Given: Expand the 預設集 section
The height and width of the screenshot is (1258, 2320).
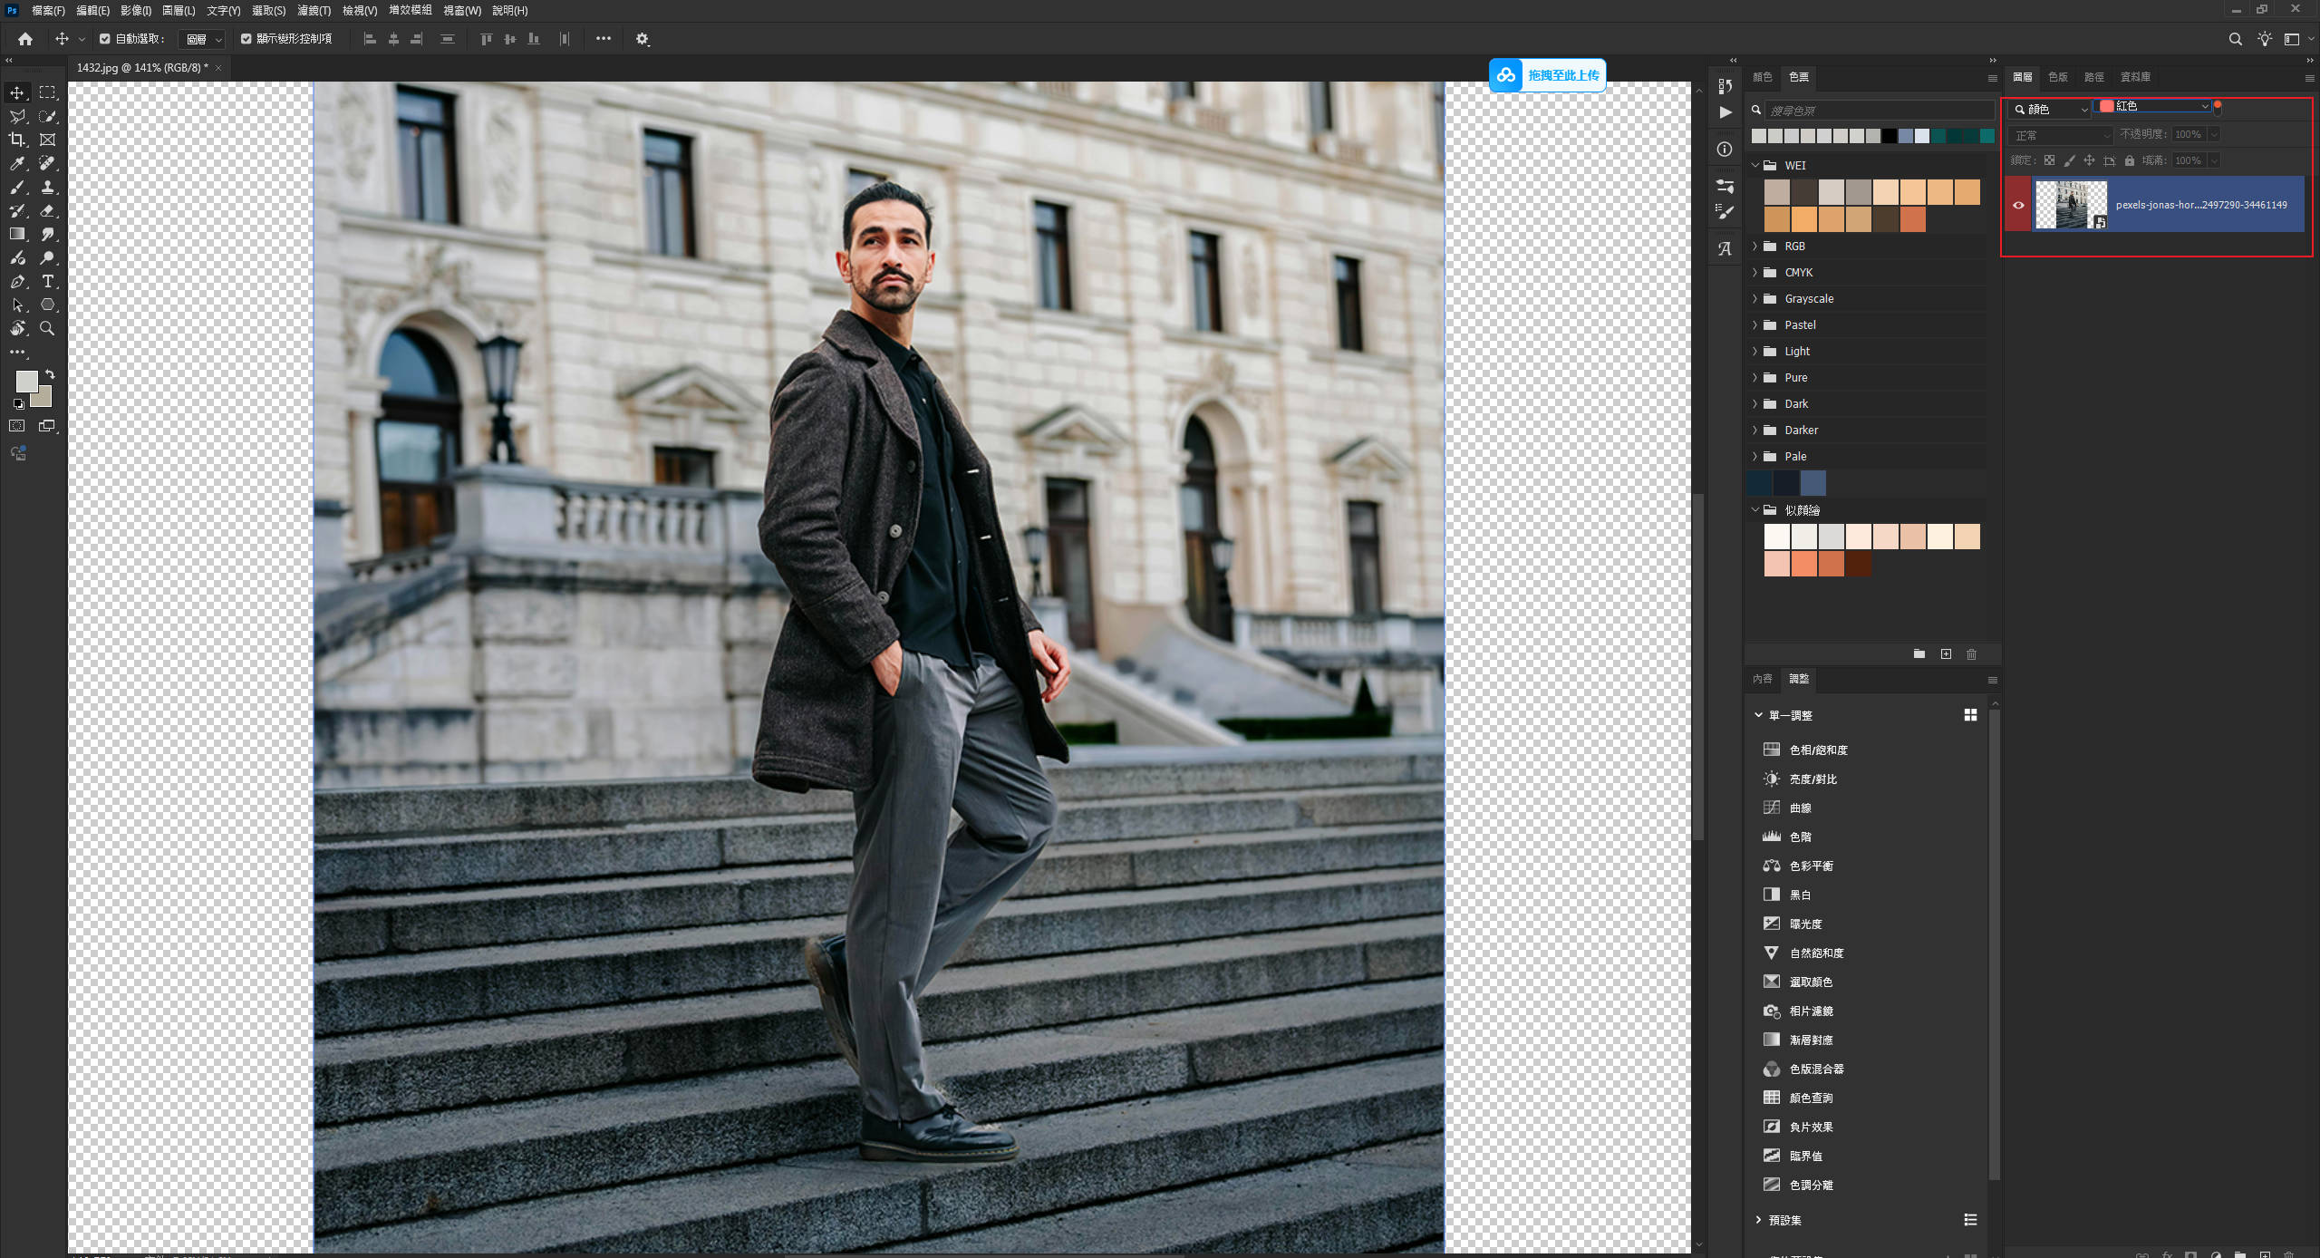Looking at the screenshot, I should [x=1758, y=1220].
